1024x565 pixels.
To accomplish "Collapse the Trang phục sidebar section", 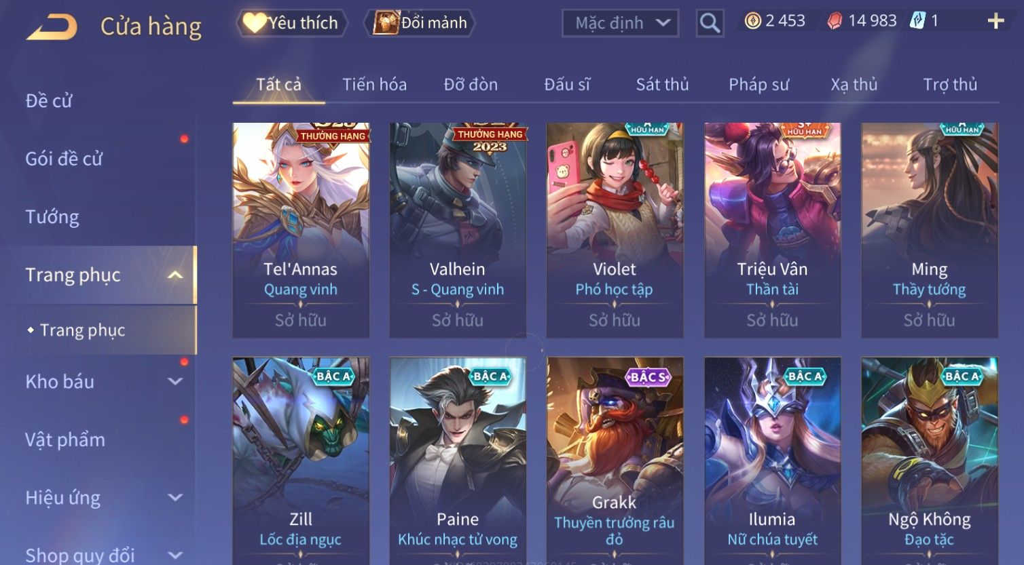I will (175, 275).
